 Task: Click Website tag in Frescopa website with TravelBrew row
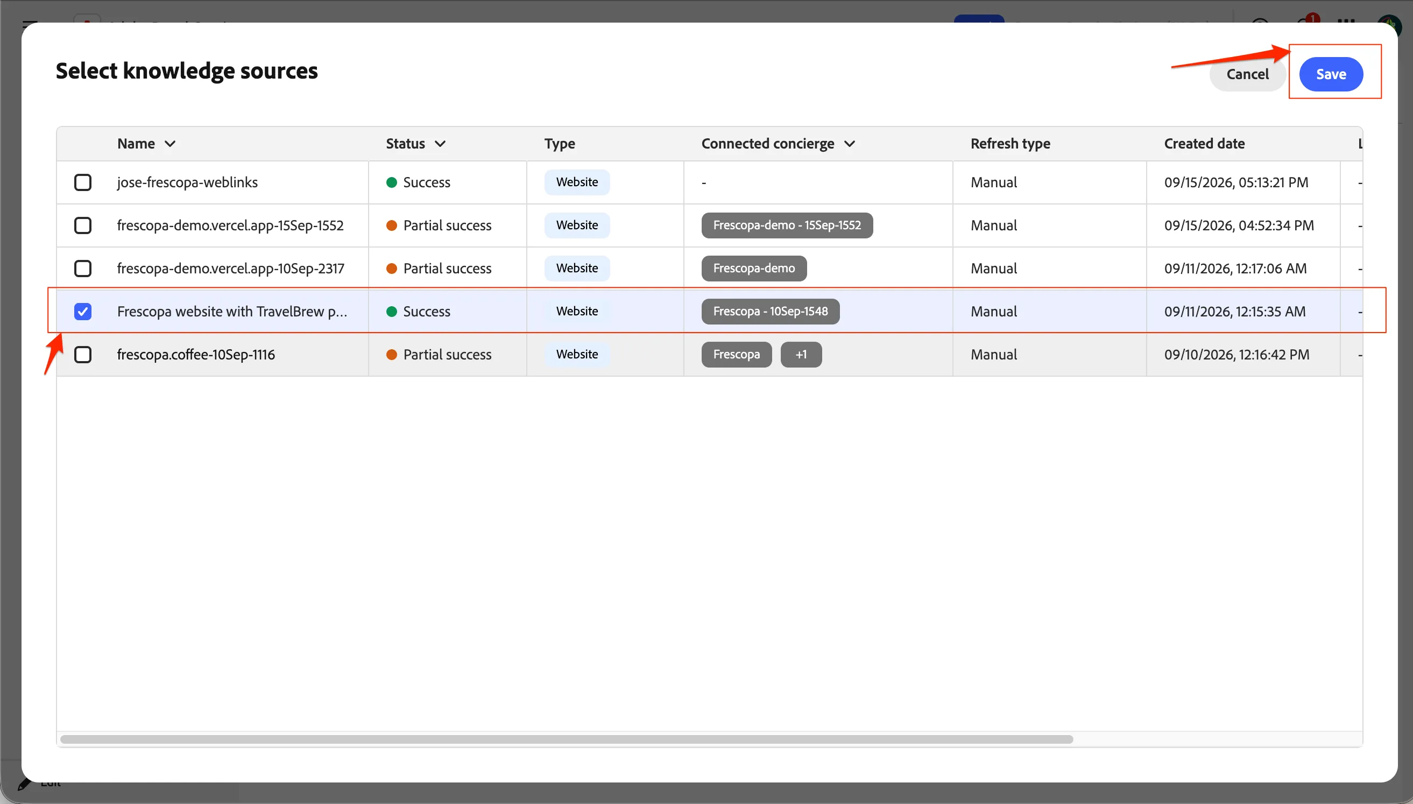(577, 312)
